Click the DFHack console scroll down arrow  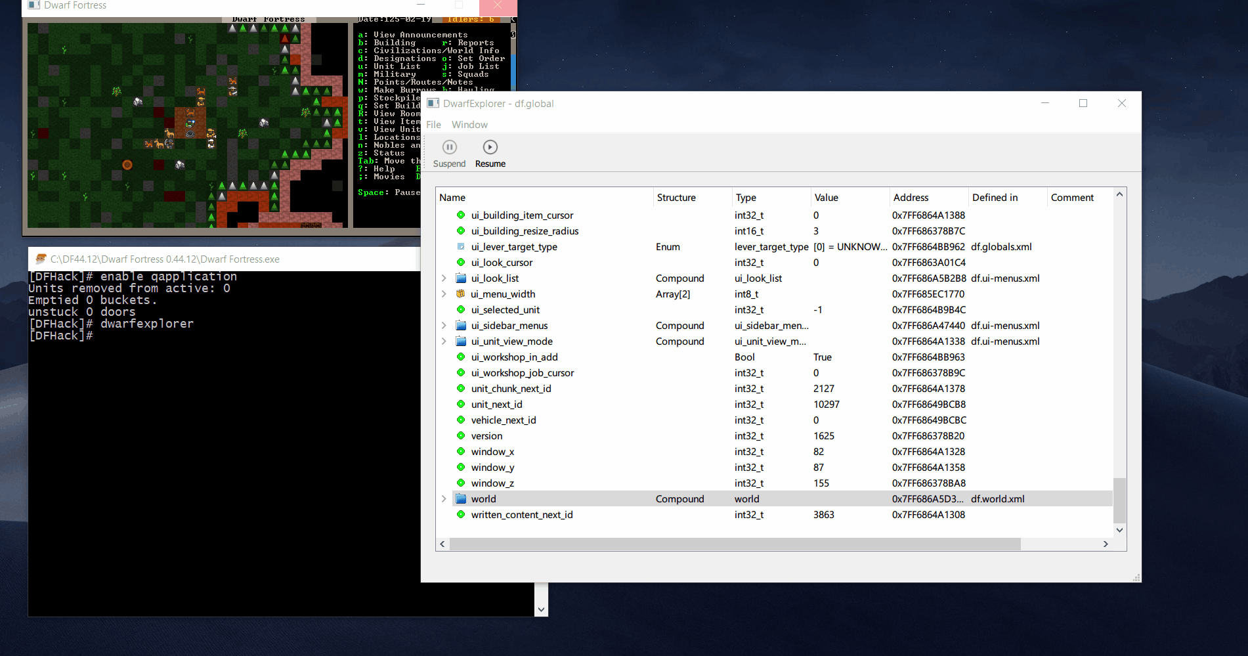point(541,609)
